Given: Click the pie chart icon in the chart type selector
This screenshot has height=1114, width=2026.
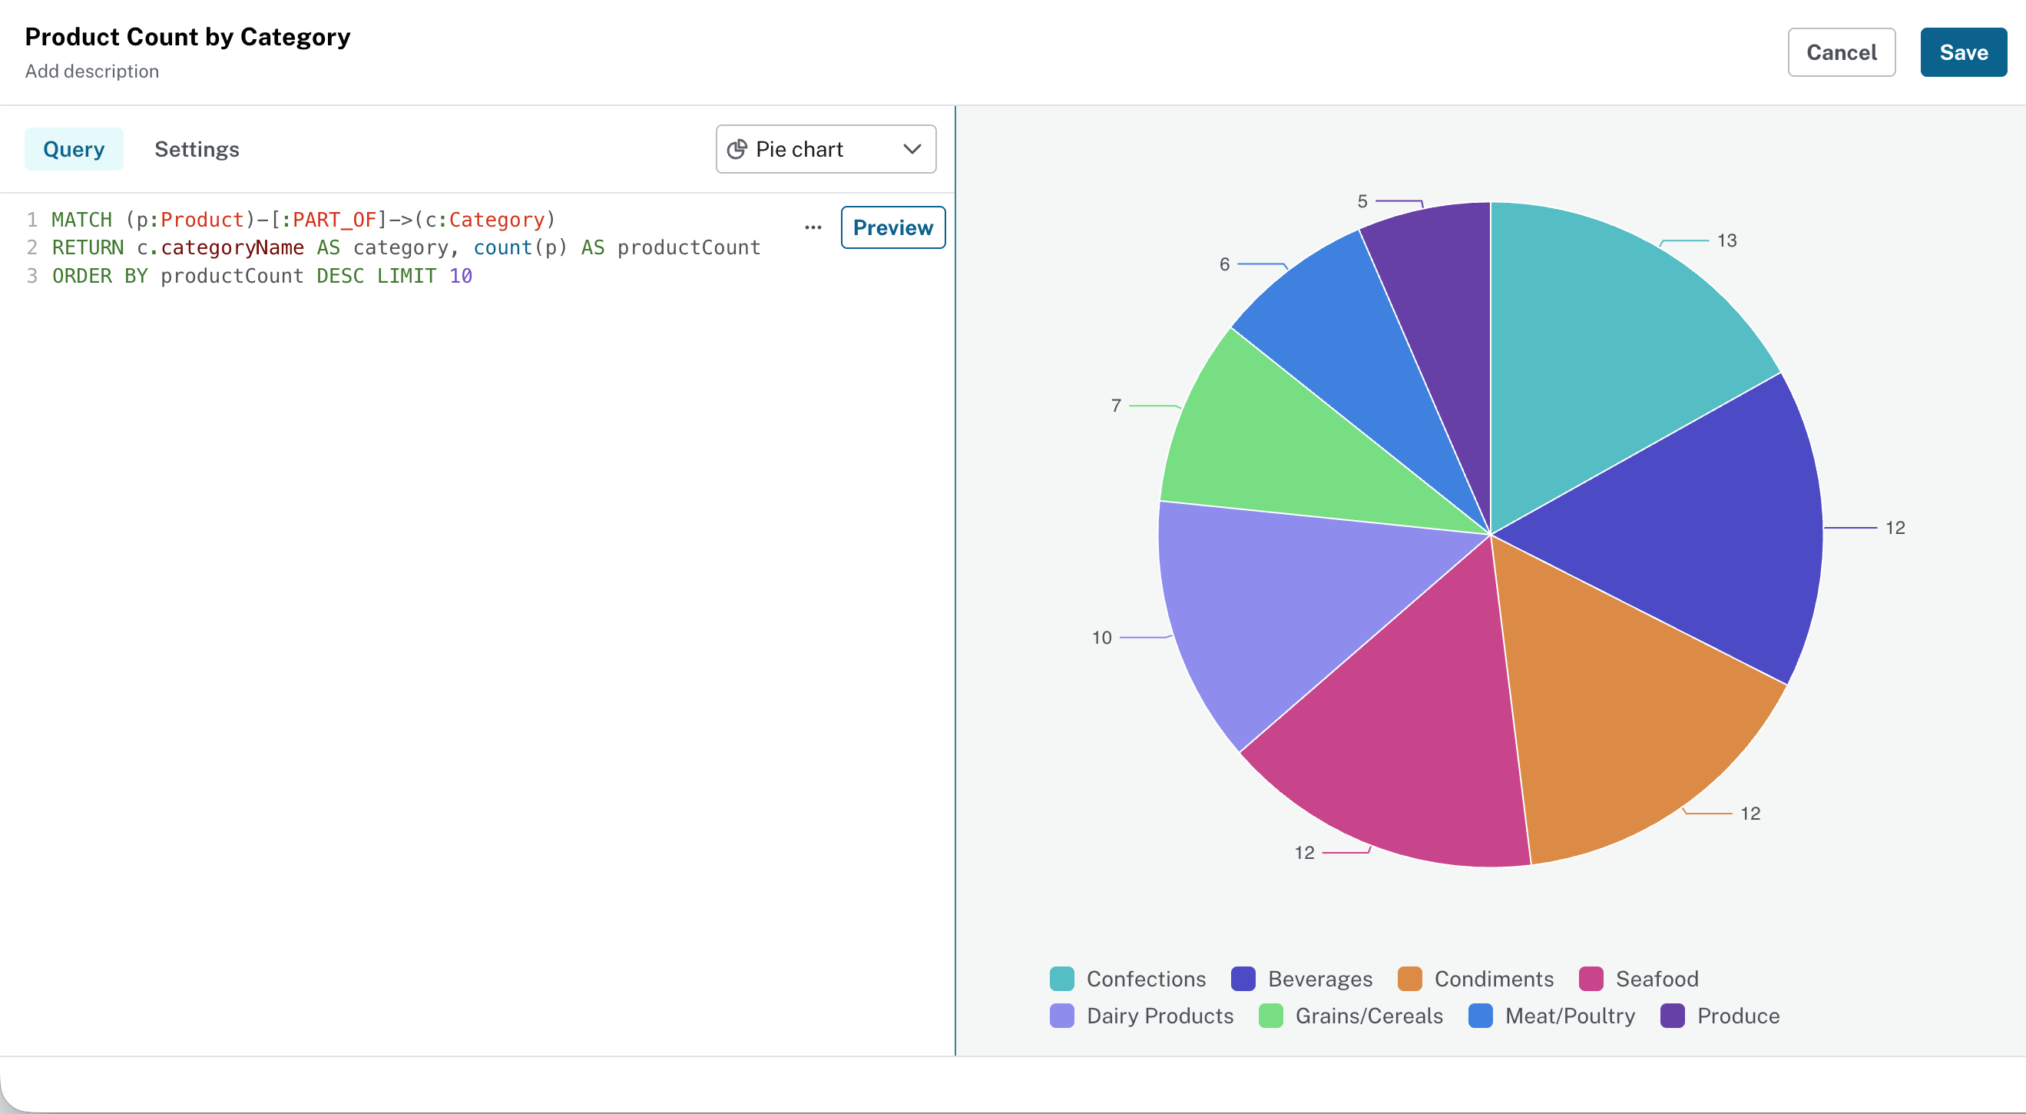Looking at the screenshot, I should (x=737, y=150).
